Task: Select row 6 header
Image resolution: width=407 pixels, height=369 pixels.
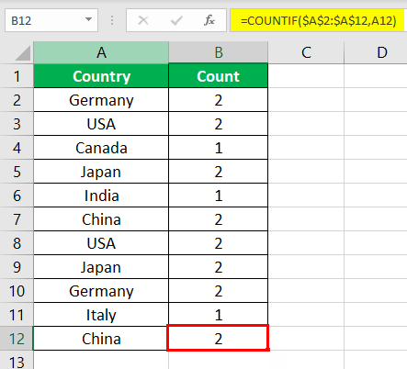Action: coord(17,196)
